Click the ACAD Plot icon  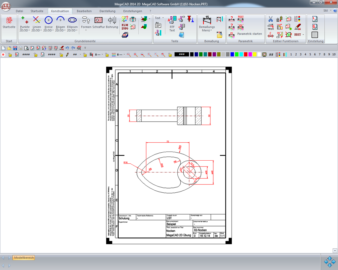[79, 48]
